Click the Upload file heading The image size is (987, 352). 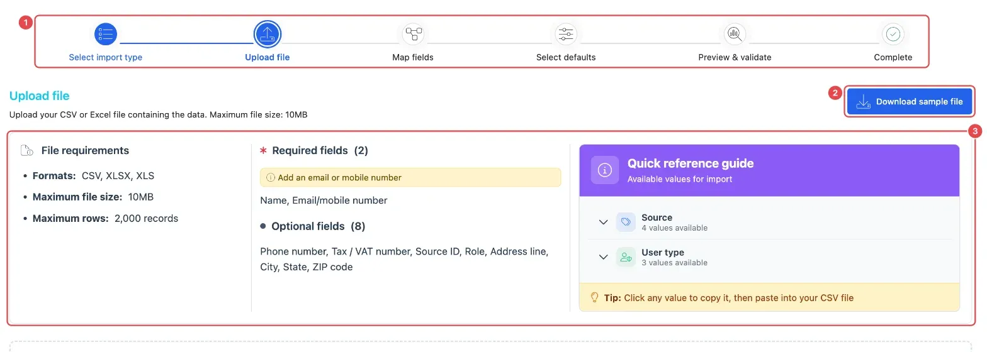[x=39, y=96]
